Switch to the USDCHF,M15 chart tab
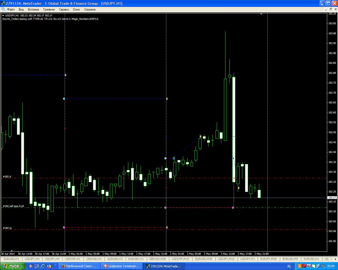The width and height of the screenshot is (338, 270). coord(180,259)
